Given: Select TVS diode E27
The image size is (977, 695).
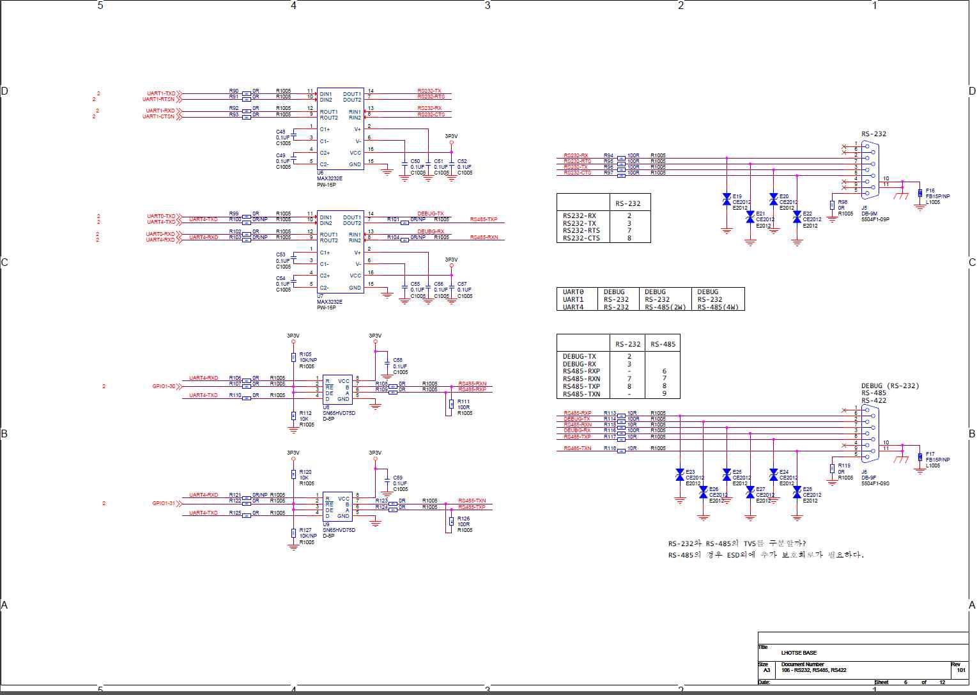Looking at the screenshot, I should point(750,492).
